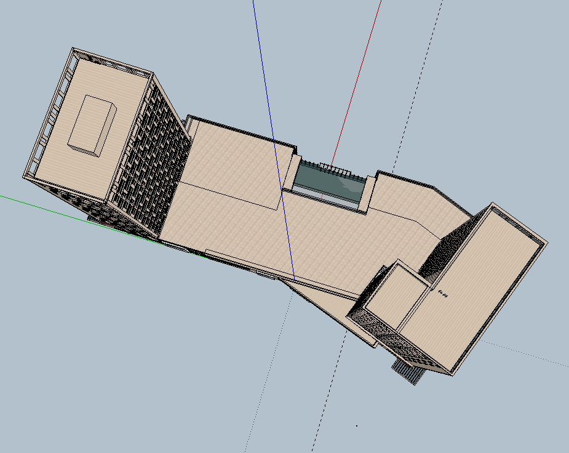
Task: Select the raised box on the tower roof
Action: [x=92, y=126]
